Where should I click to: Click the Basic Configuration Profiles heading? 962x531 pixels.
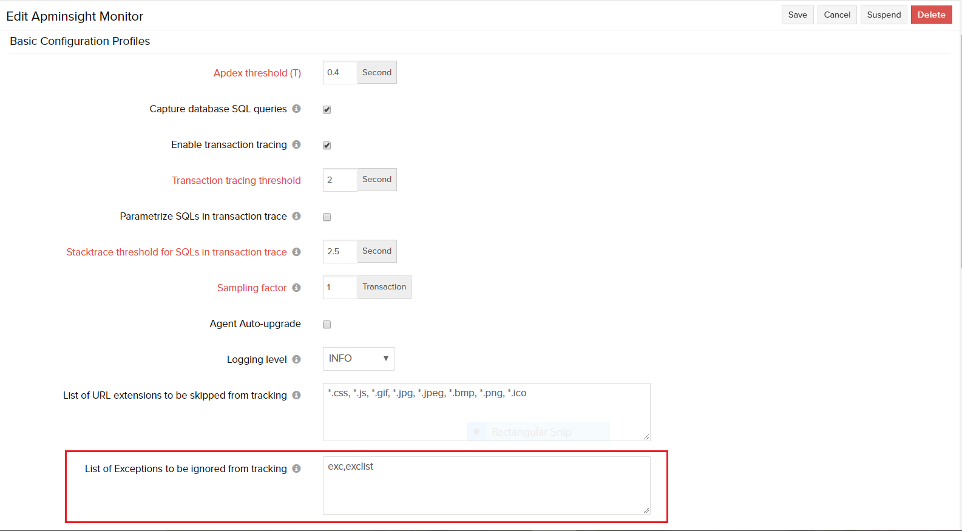coord(80,41)
